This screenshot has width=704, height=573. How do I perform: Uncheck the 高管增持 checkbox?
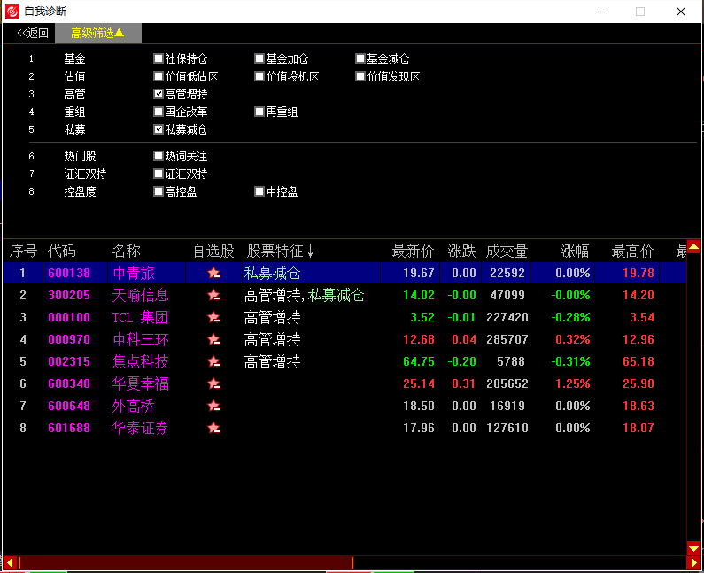(159, 94)
